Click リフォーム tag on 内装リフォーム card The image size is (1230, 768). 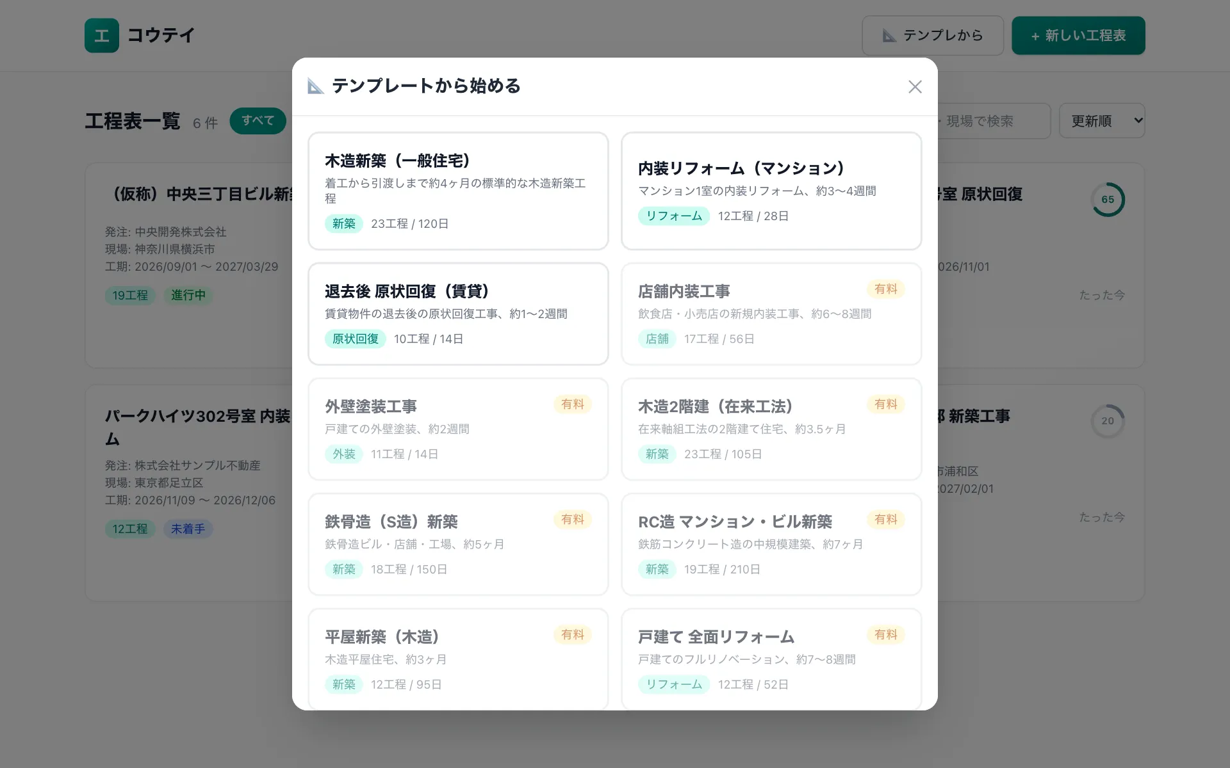[674, 216]
